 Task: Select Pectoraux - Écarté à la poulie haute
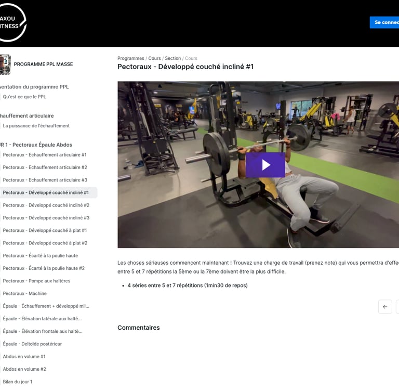pyautogui.click(x=40, y=256)
